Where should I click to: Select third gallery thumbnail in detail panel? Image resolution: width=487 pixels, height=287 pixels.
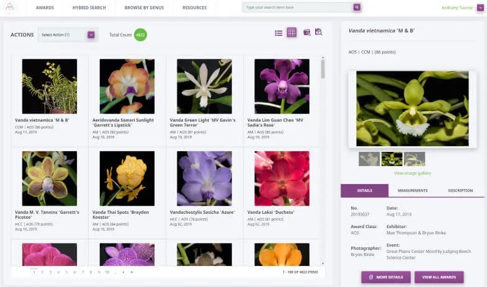point(414,159)
